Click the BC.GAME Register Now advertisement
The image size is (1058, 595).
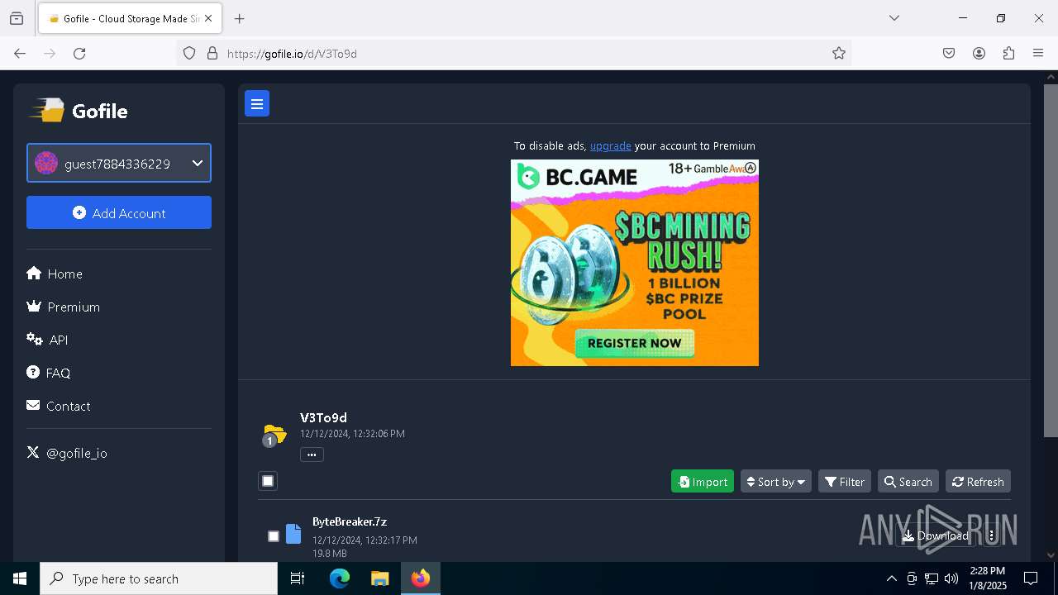click(635, 263)
